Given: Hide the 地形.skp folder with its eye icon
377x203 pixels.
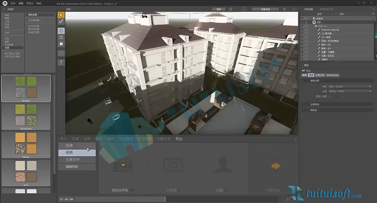Looking at the screenshot, I should [x=302, y=26].
